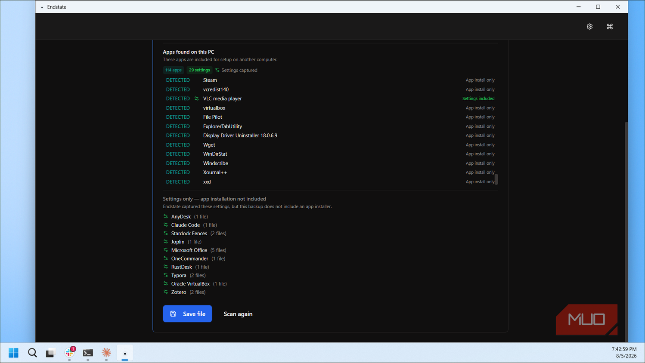Image resolution: width=645 pixels, height=363 pixels.
Task: Click the settings icon next to Typora
Action: click(x=166, y=275)
